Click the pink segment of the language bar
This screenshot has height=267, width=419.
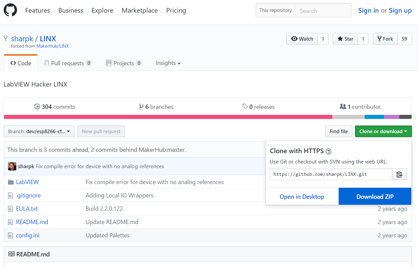168,117
